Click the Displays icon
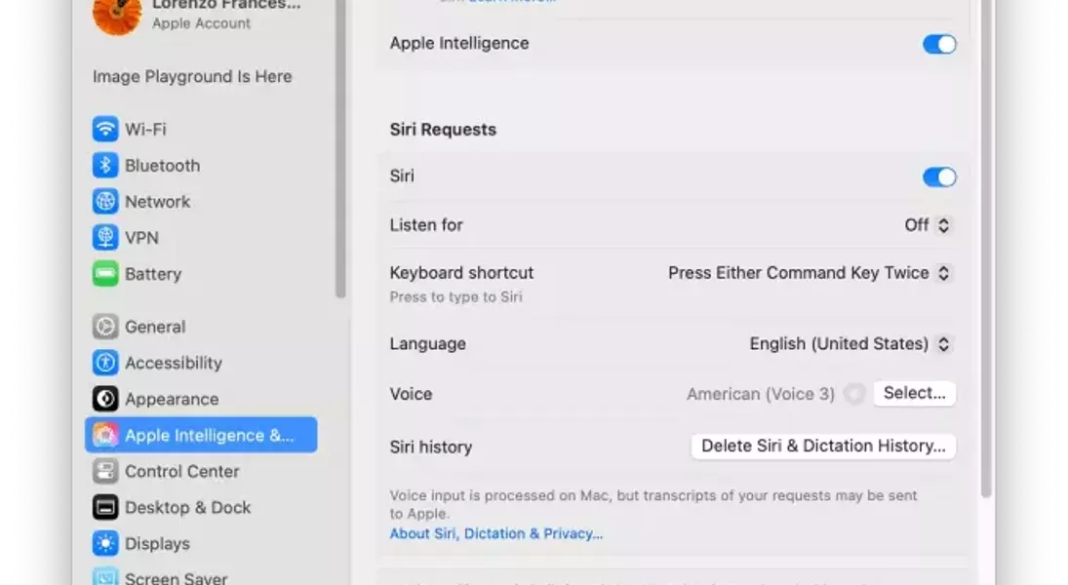1068x585 pixels. pyautogui.click(x=105, y=543)
